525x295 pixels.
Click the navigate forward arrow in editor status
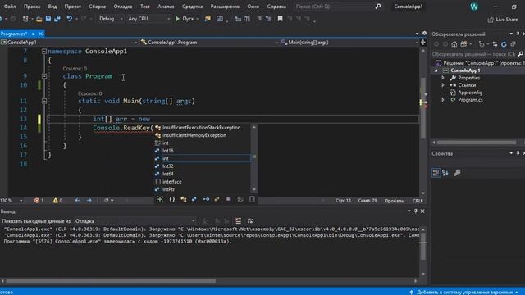[89, 200]
